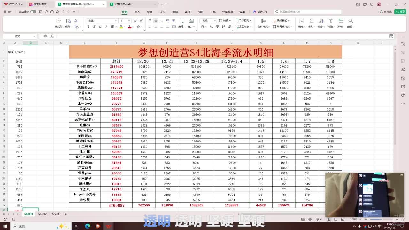The image size is (409, 230).
Task: Click the Format Painter (格式刷) icon
Action: coord(58,21)
